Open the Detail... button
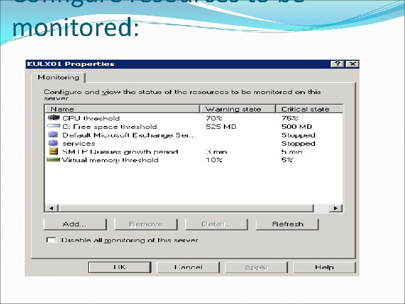The width and height of the screenshot is (405, 304). 217,224
